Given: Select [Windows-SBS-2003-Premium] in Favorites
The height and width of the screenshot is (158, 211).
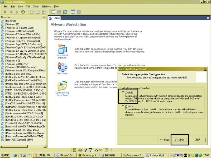Looking at the screenshot, I should coord(21,67).
